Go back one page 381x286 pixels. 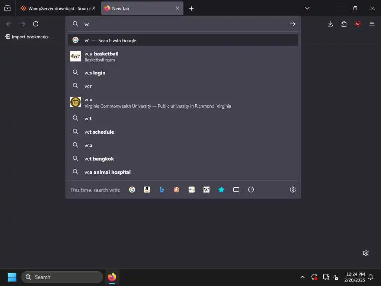tap(9, 24)
